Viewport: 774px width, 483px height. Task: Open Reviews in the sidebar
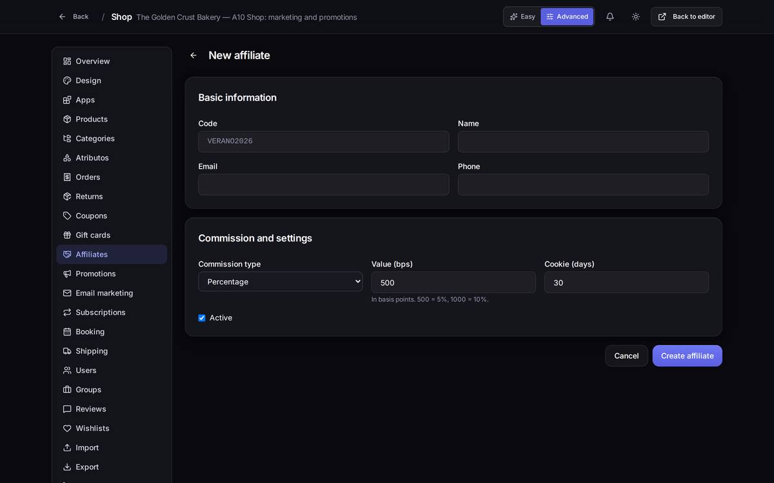[112, 409]
